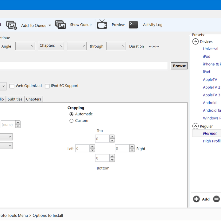Select the Automatic cropping option

click(72, 114)
